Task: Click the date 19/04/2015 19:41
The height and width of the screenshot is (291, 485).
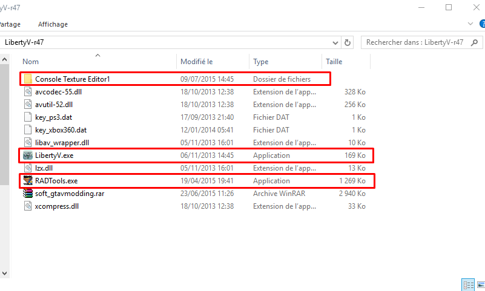Action: 207,181
